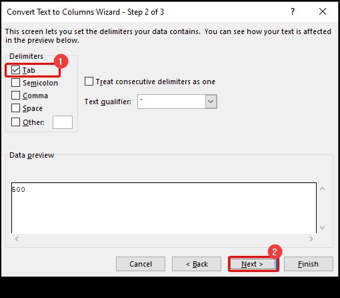The width and height of the screenshot is (340, 298).
Task: Go to previous step with Back
Action: click(x=197, y=264)
